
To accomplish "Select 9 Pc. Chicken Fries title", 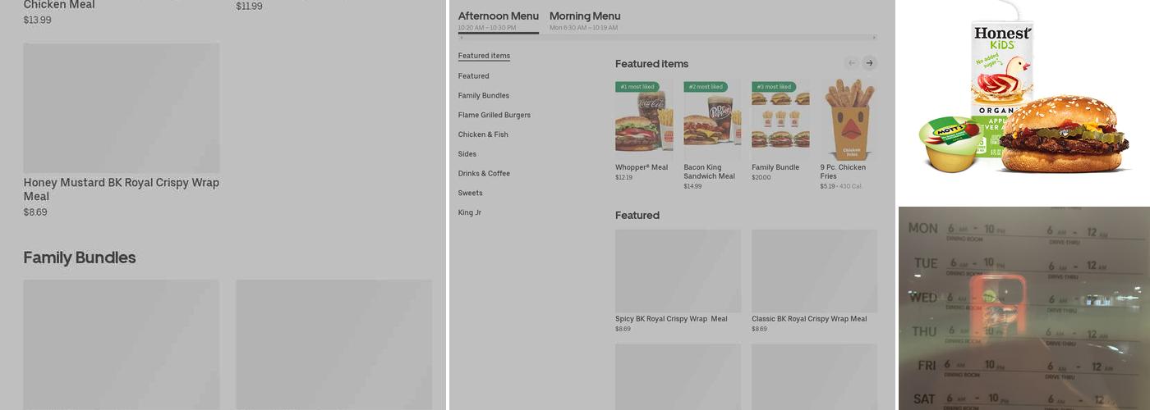I will point(843,171).
